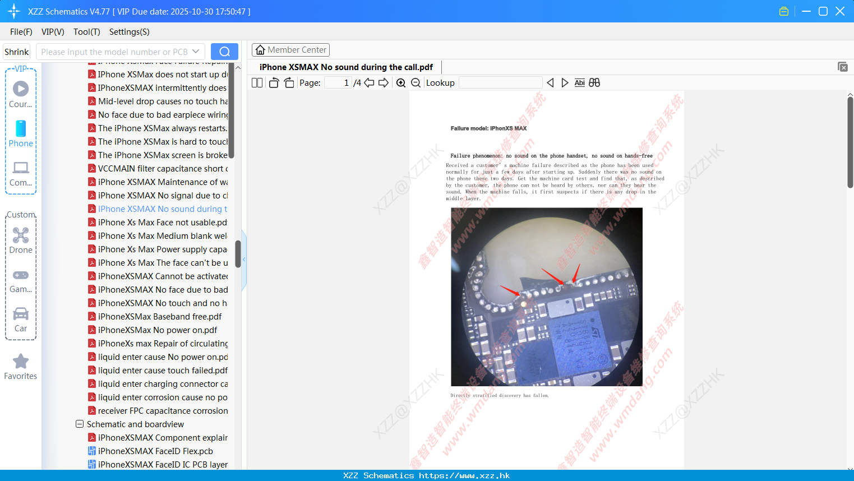The width and height of the screenshot is (854, 481).
Task: Select iPhone XSMAX No sound during file
Action: pyautogui.click(x=158, y=209)
